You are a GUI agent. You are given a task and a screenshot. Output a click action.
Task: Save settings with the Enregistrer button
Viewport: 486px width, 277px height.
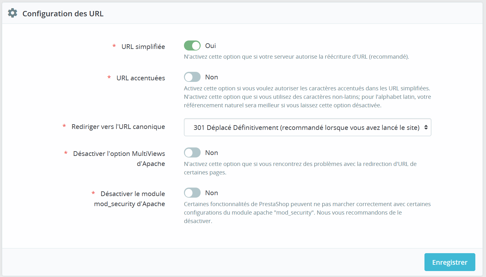pyautogui.click(x=450, y=262)
